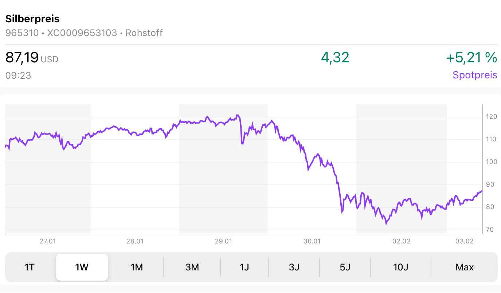Click the 120 price axis label
The height and width of the screenshot is (293, 501).
pyautogui.click(x=492, y=117)
